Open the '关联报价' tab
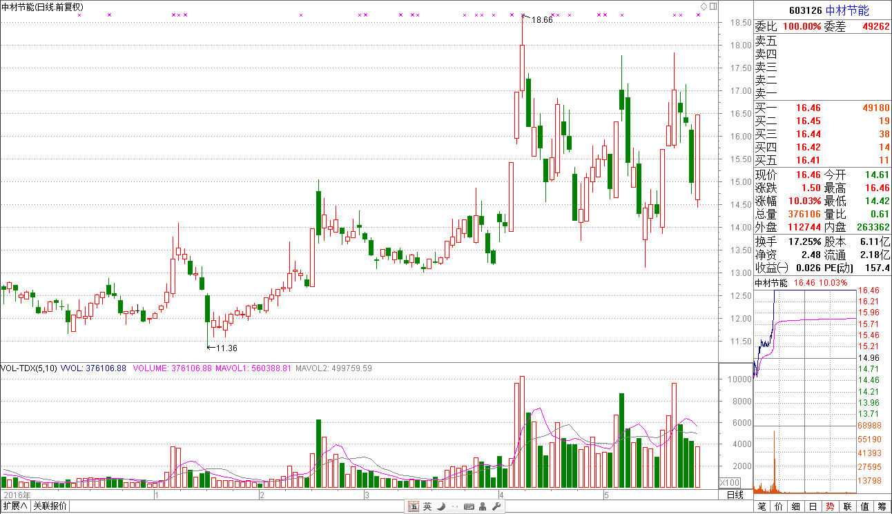892x514 pixels. (50, 506)
